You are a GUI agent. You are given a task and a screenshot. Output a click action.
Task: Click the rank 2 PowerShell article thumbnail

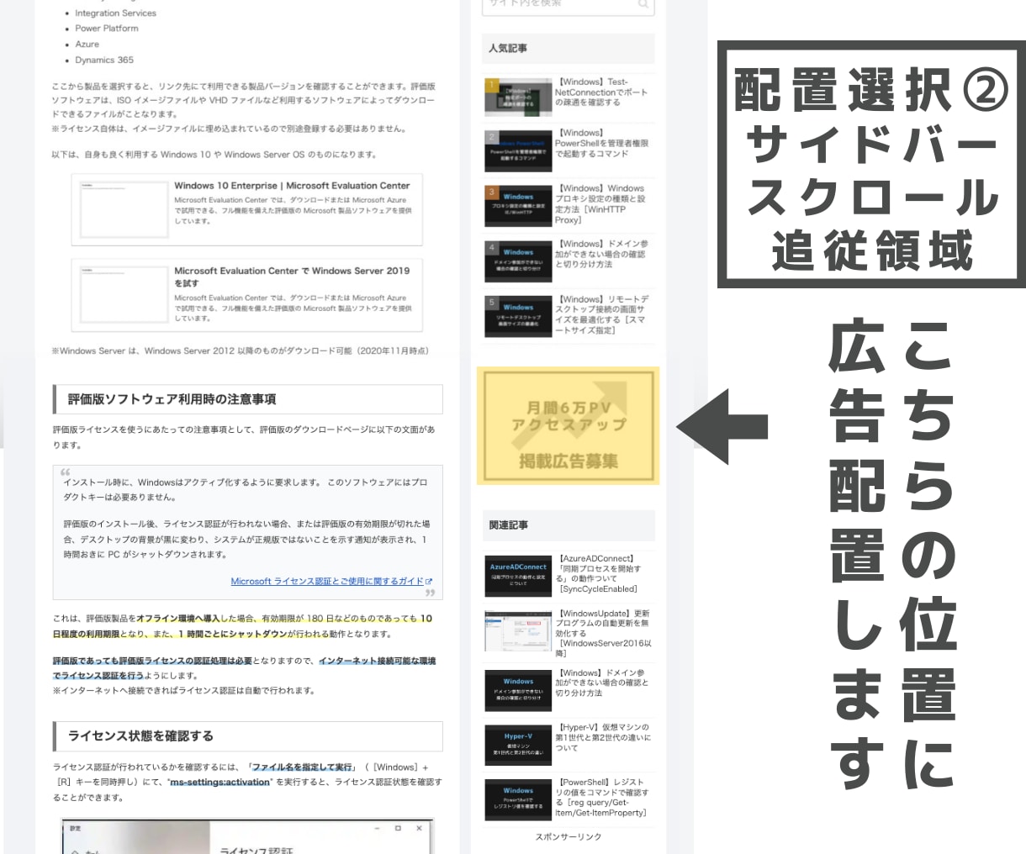point(518,151)
